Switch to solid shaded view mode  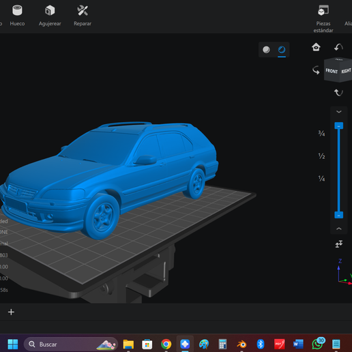pyautogui.click(x=266, y=49)
